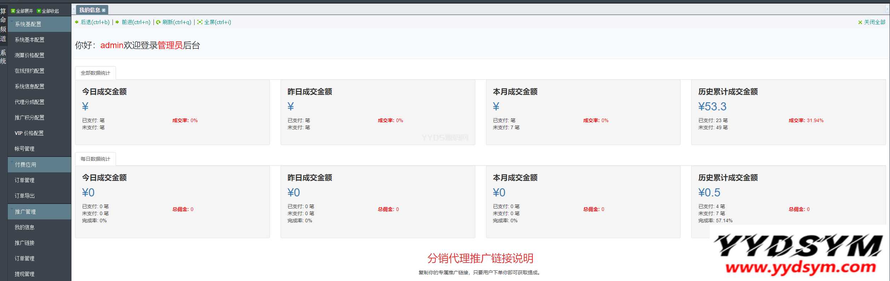Close the 我的信息 tab with its X

[104, 10]
